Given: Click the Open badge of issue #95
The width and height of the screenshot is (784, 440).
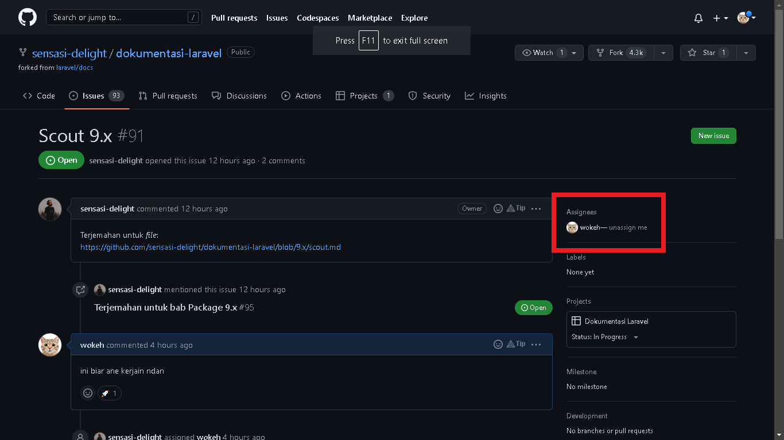Looking at the screenshot, I should click(x=534, y=308).
